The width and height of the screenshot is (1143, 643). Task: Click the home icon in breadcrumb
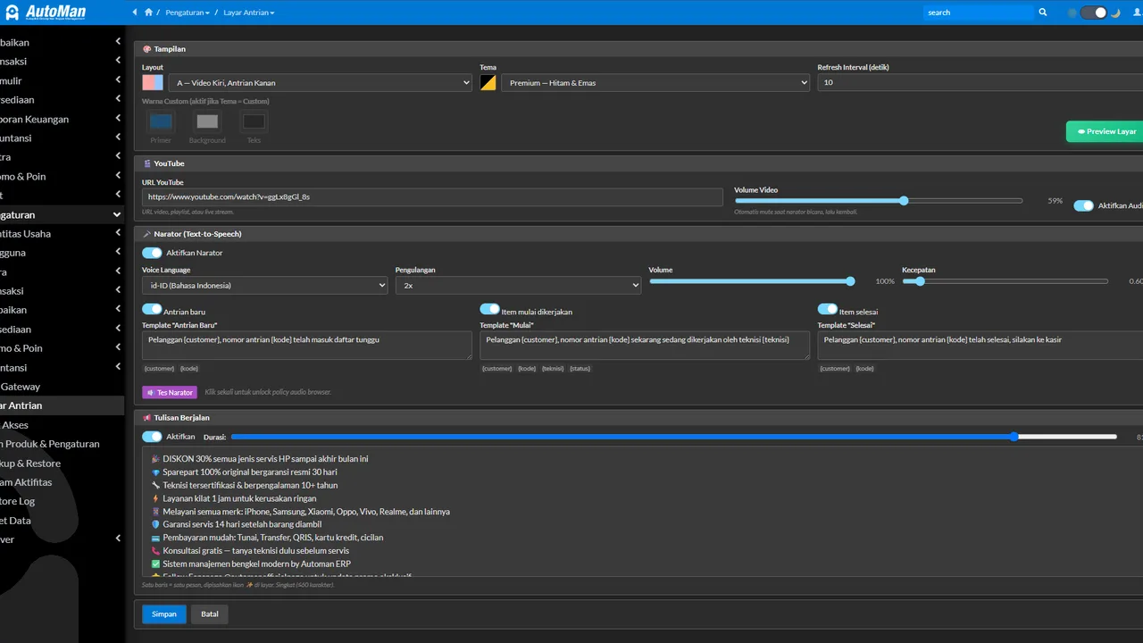149,13
